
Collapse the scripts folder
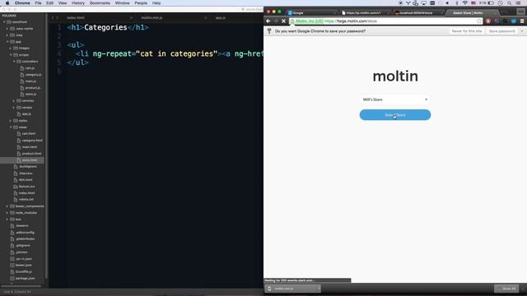pyautogui.click(x=11, y=55)
